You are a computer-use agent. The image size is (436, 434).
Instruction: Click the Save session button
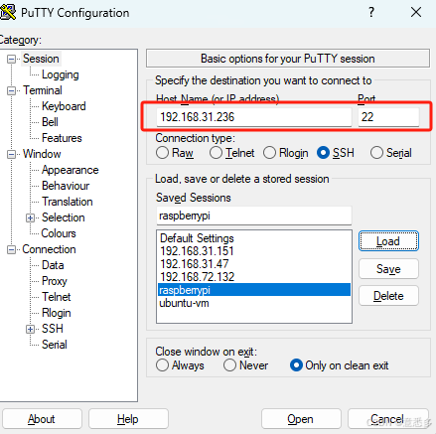click(x=388, y=269)
